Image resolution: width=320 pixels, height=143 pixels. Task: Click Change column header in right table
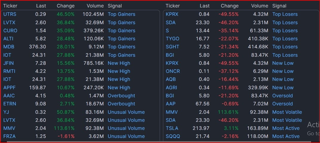pyautogui.click(x=230, y=6)
